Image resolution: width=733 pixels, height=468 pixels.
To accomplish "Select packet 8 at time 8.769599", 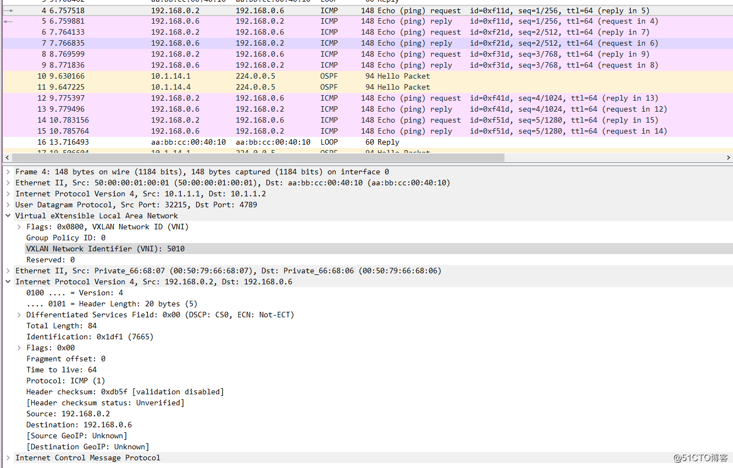I will 367,54.
